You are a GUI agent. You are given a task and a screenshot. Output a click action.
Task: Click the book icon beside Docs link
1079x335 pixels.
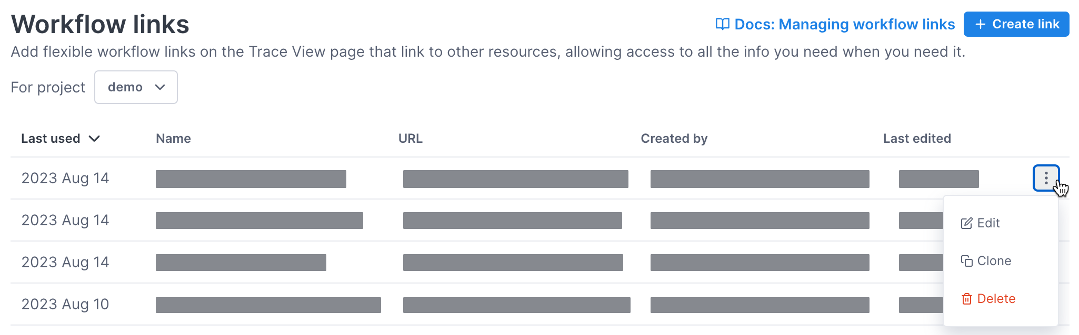722,24
